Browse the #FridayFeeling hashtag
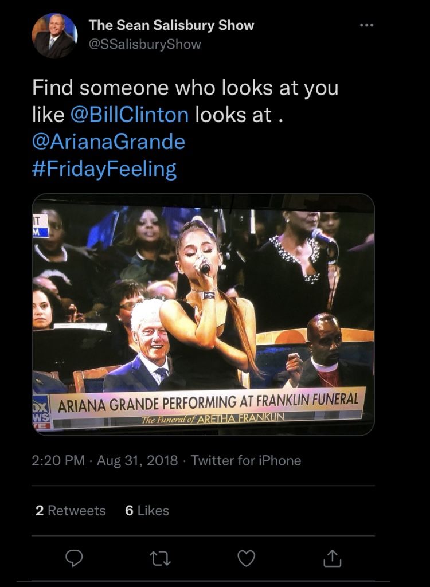 pyautogui.click(x=104, y=169)
